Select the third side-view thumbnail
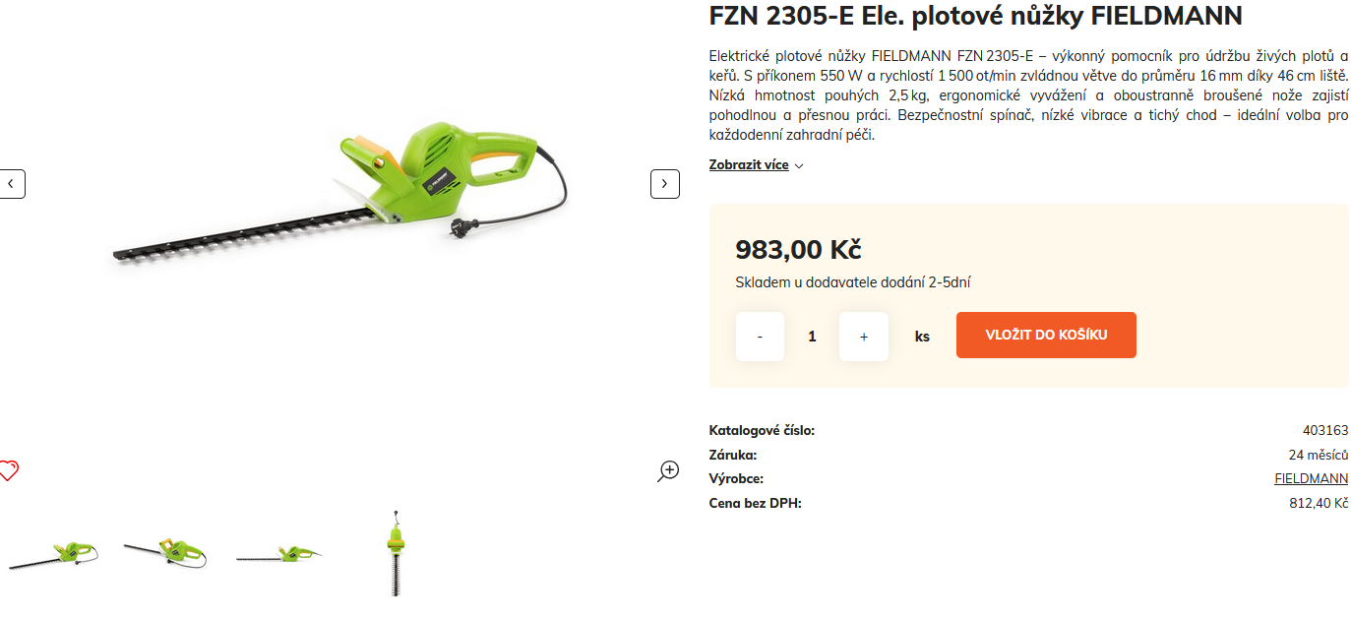Viewport: 1351px width, 618px height. (279, 555)
